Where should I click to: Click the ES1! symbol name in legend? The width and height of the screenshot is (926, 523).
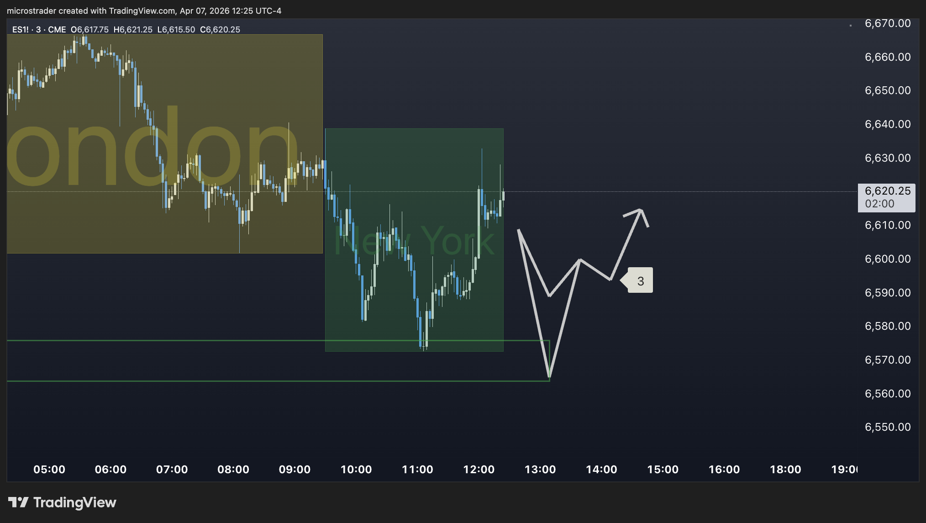coord(21,30)
